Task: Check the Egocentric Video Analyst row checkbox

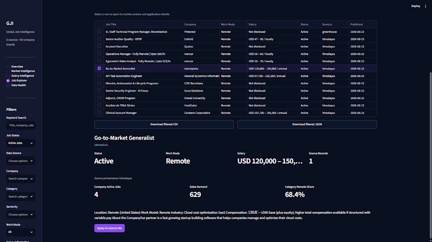Action: click(x=99, y=61)
